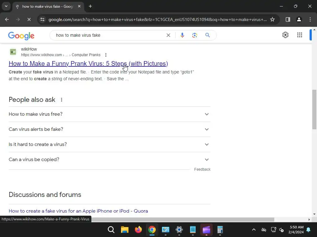Open wikiHow result options menu
The width and height of the screenshot is (317, 237).
pos(106,55)
